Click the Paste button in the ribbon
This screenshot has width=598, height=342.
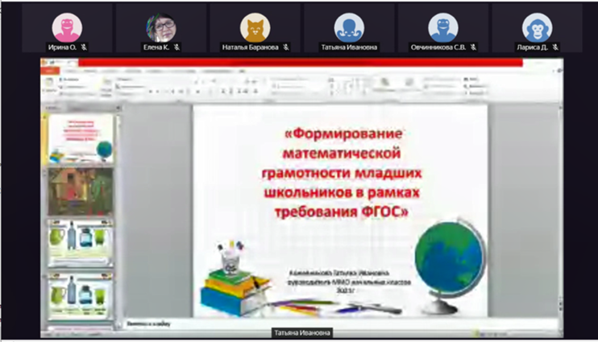[52, 84]
